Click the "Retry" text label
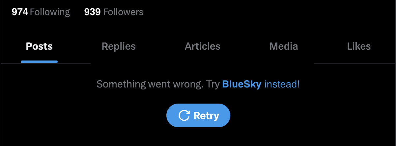Image resolution: width=396 pixels, height=146 pixels. 206,115
